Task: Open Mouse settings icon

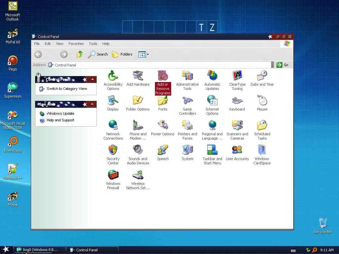Action: 262,103
